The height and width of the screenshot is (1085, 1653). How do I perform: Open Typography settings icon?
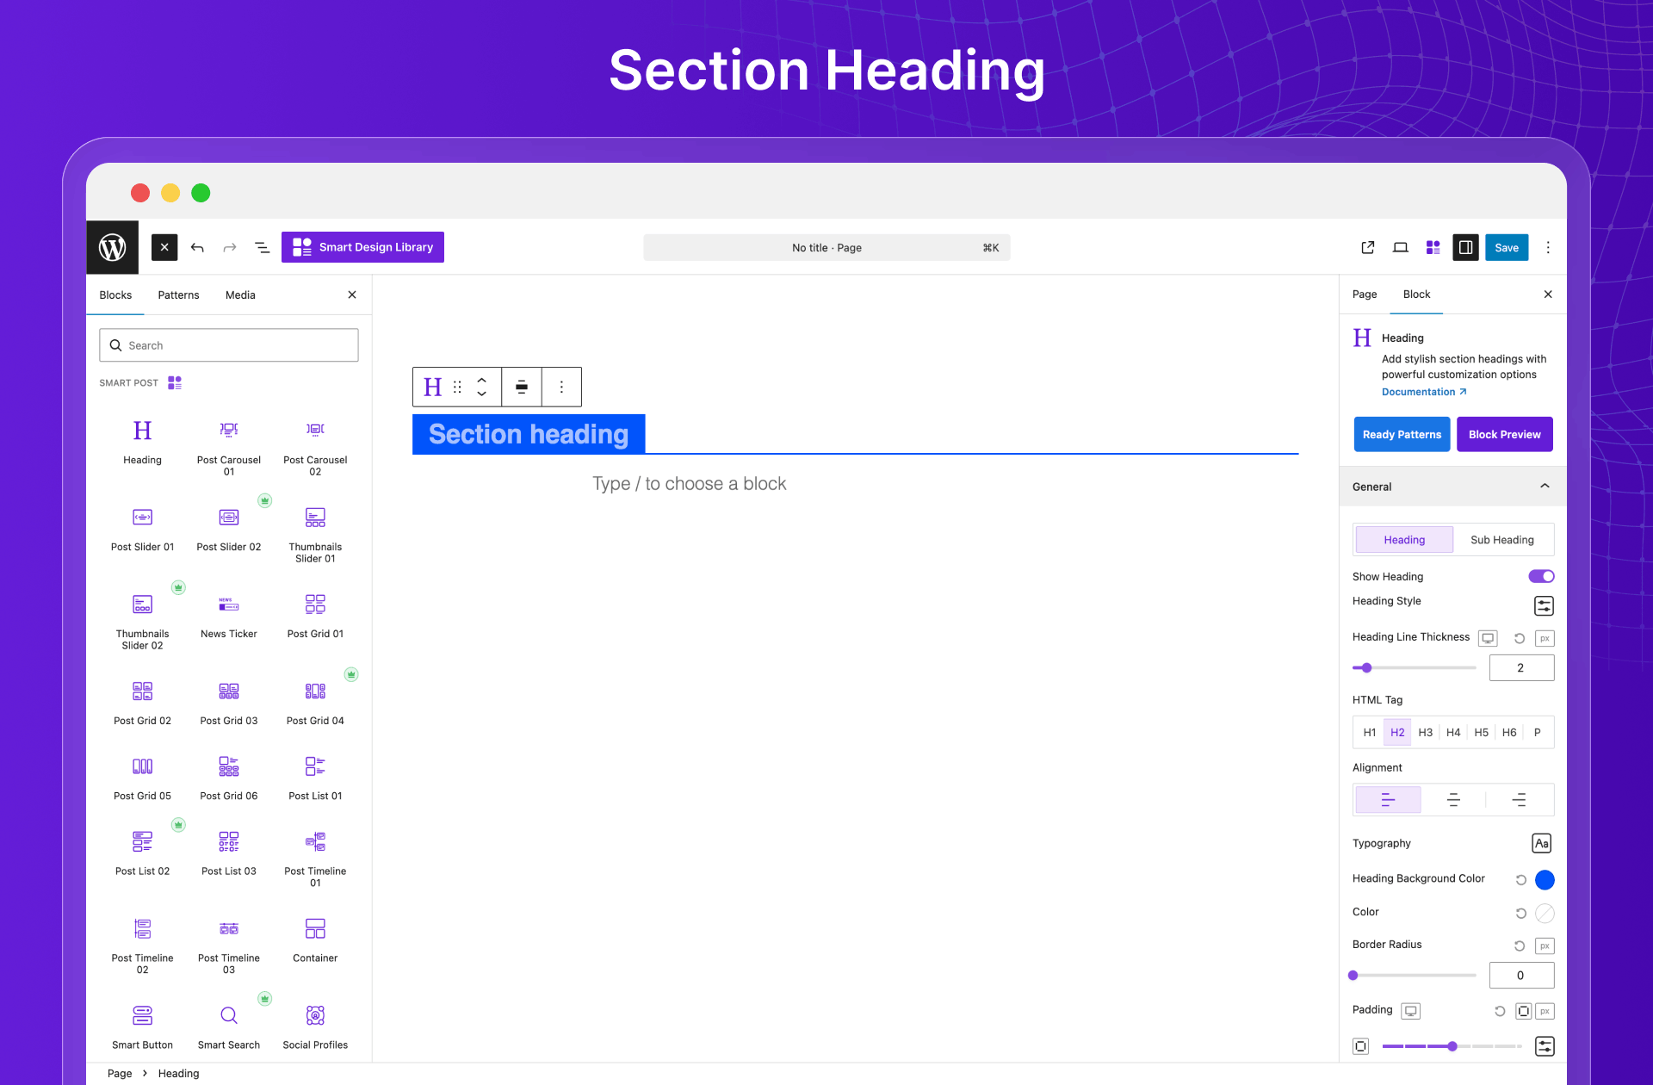(x=1541, y=843)
